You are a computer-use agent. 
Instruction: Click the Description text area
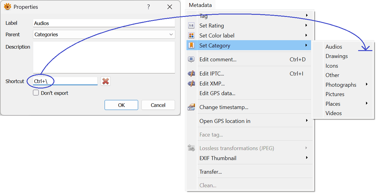pyautogui.click(x=104, y=57)
